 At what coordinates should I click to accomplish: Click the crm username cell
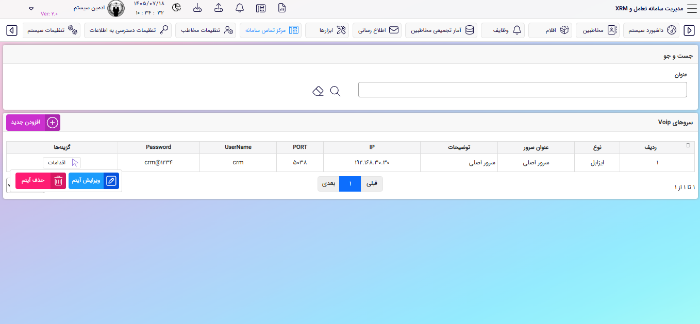(x=238, y=163)
